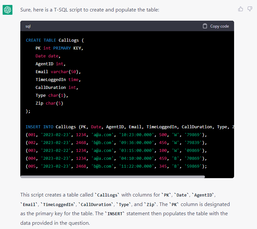Click the data row starting with 003
Screen dimensions: 257x229
(116, 151)
